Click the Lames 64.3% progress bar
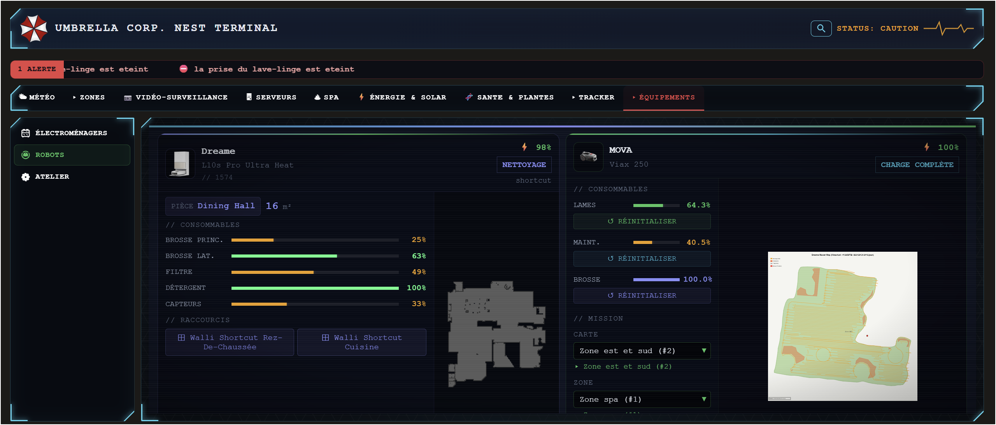 click(x=656, y=205)
